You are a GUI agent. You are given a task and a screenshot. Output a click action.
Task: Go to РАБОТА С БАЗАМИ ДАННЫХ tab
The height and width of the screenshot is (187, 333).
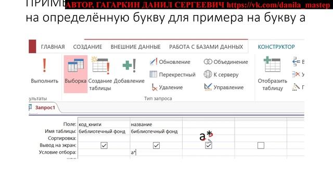(206, 47)
